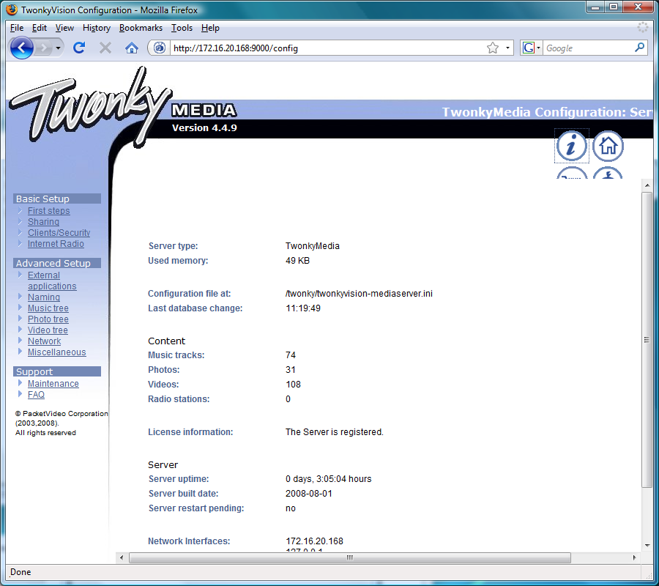Open the Sharing settings link
The width and height of the screenshot is (659, 586).
(x=43, y=221)
